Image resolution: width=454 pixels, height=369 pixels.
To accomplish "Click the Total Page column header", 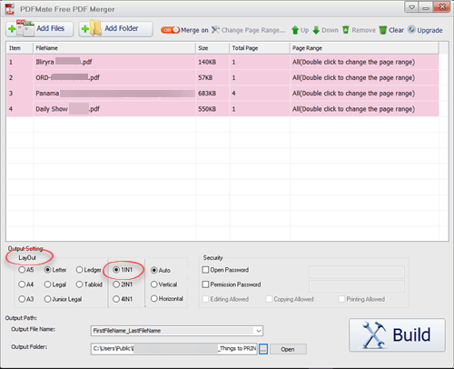I will [260, 48].
